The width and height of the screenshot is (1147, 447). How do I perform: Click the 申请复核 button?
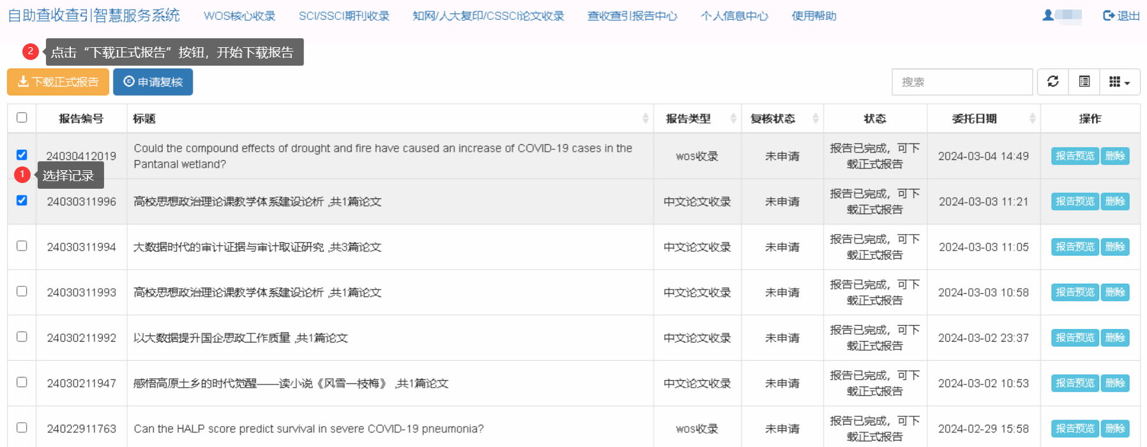153,82
